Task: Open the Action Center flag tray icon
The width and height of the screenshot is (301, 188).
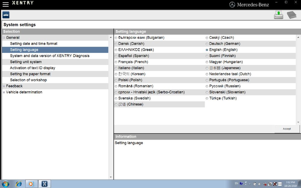Action: (x=255, y=184)
